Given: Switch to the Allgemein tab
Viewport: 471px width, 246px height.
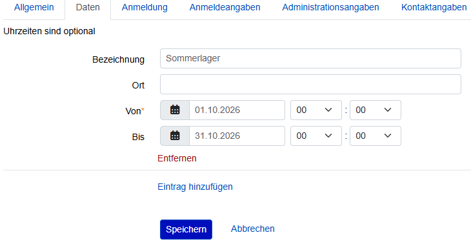Looking at the screenshot, I should point(34,8).
